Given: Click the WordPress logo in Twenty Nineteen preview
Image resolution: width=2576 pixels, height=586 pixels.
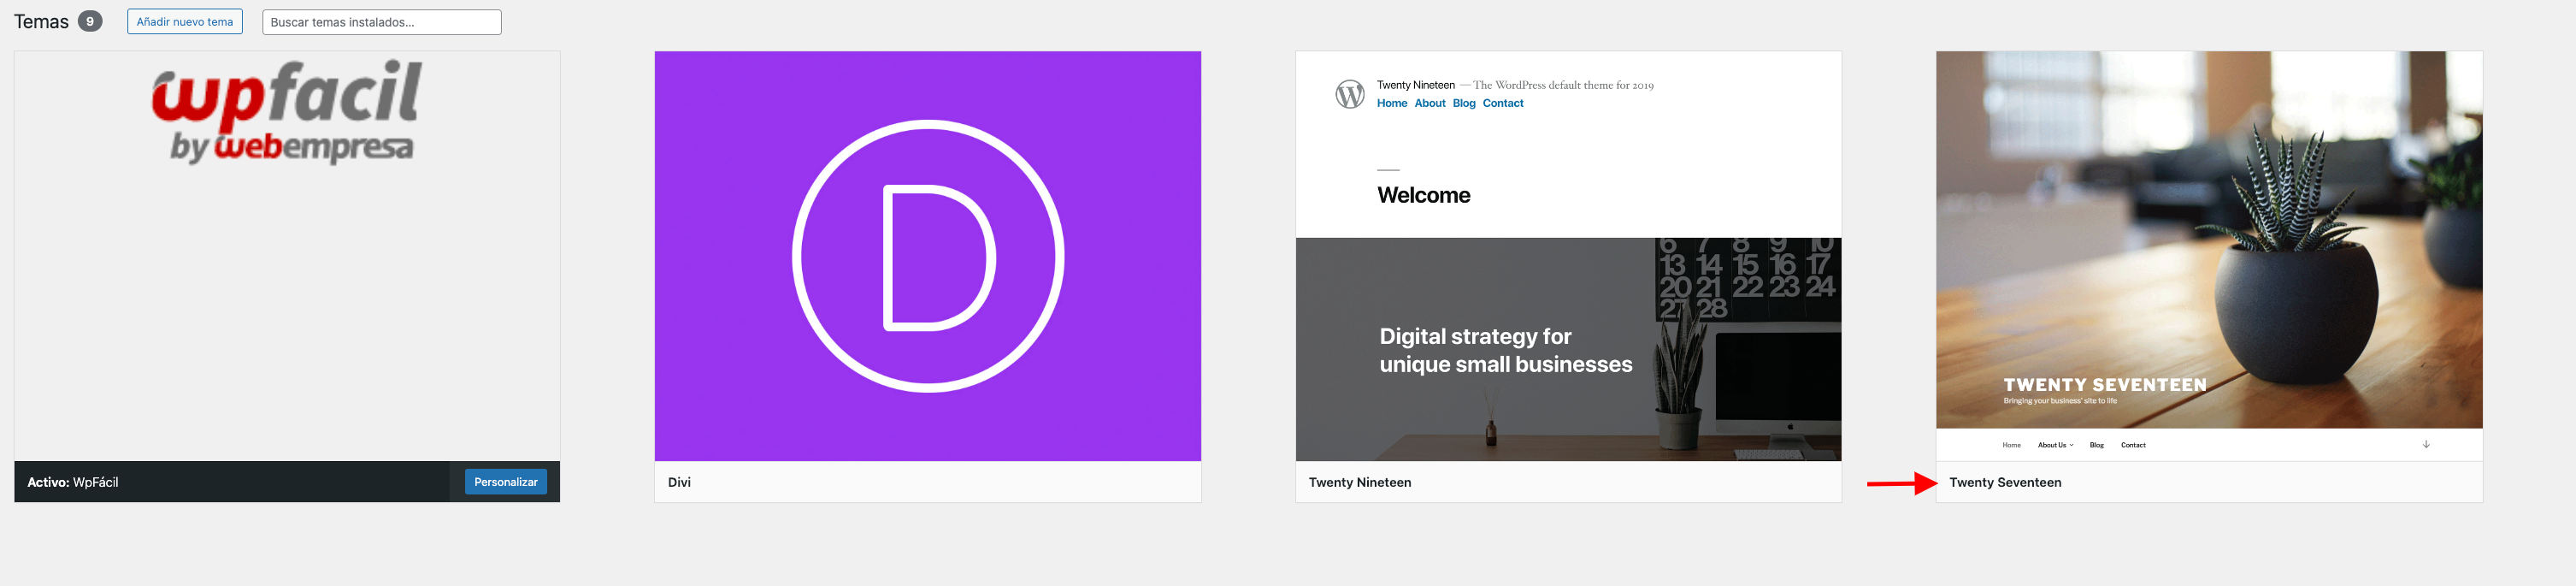Looking at the screenshot, I should [x=1350, y=94].
